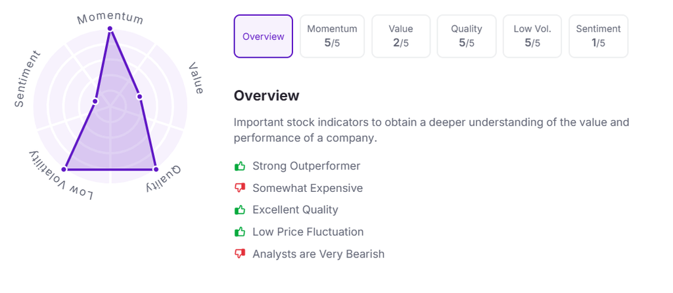Select the Quality 5/5 tab
The image size is (673, 293).
467,36
